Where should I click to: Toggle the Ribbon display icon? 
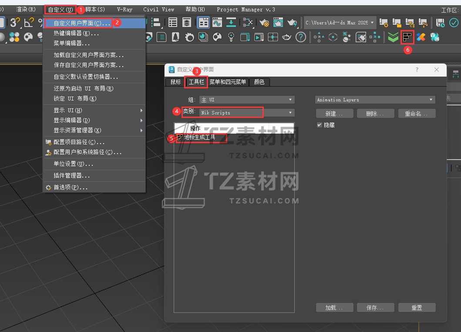pyautogui.click(x=203, y=23)
